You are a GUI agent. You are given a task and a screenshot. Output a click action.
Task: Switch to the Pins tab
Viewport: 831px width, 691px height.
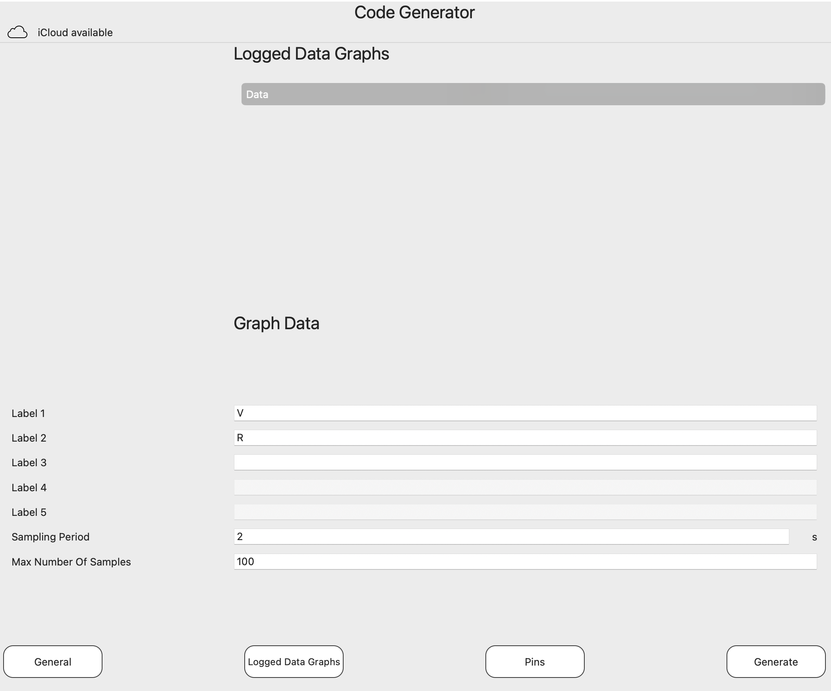click(534, 661)
